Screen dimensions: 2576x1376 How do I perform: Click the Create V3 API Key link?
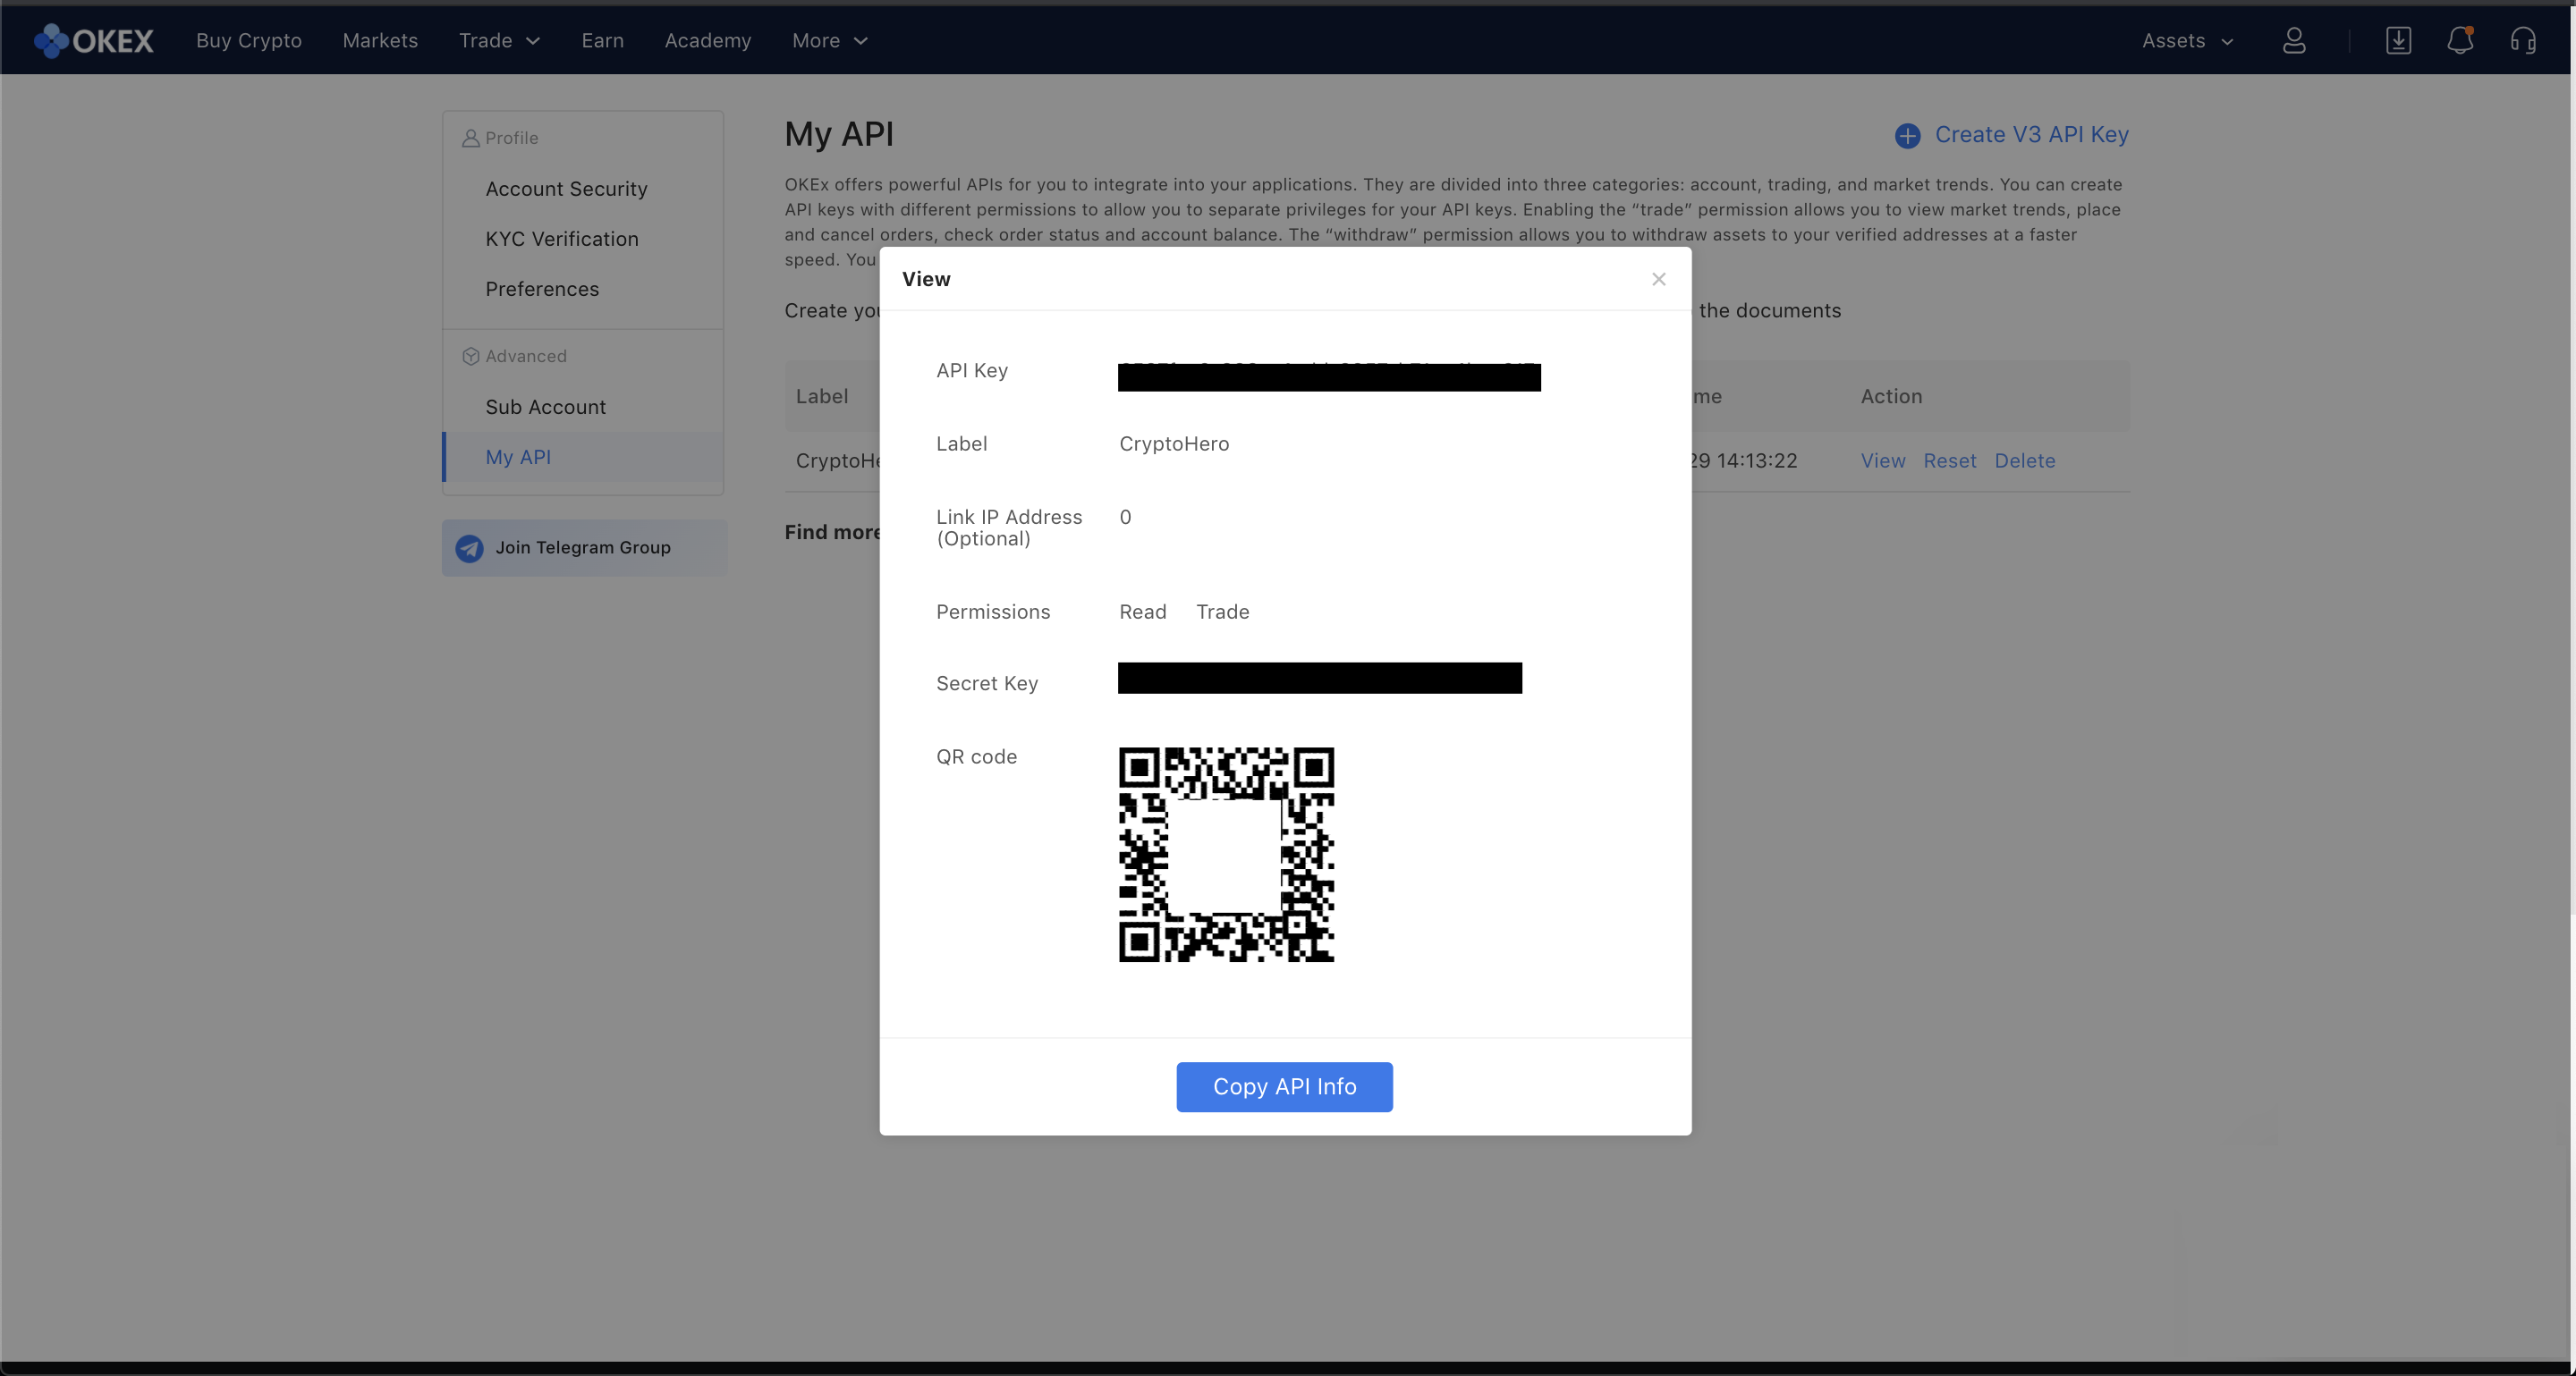(x=2031, y=135)
